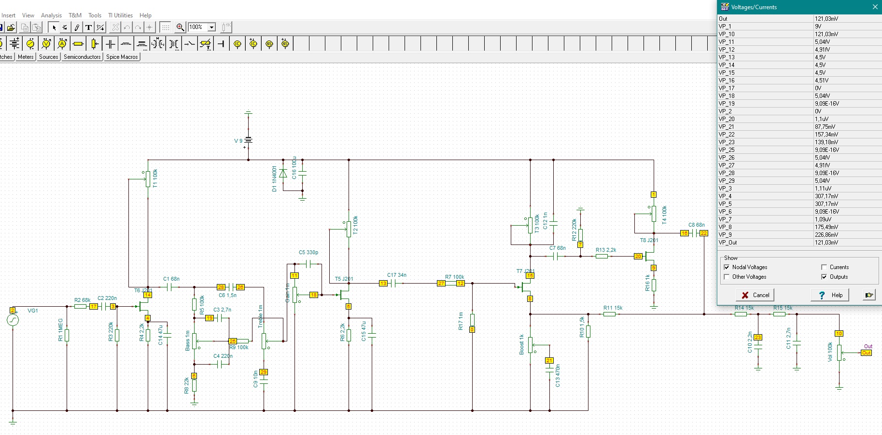Enable the Other Voltages checkbox

[x=727, y=277]
